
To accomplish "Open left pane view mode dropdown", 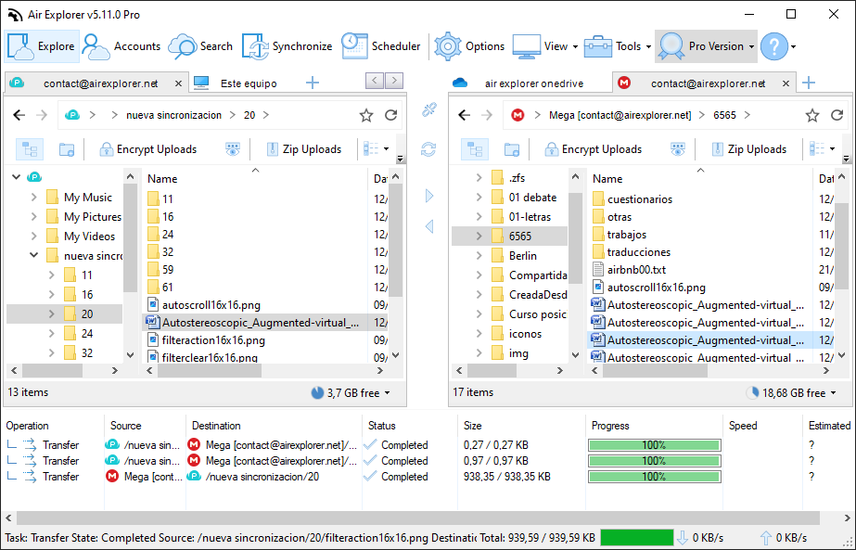I will [x=377, y=149].
